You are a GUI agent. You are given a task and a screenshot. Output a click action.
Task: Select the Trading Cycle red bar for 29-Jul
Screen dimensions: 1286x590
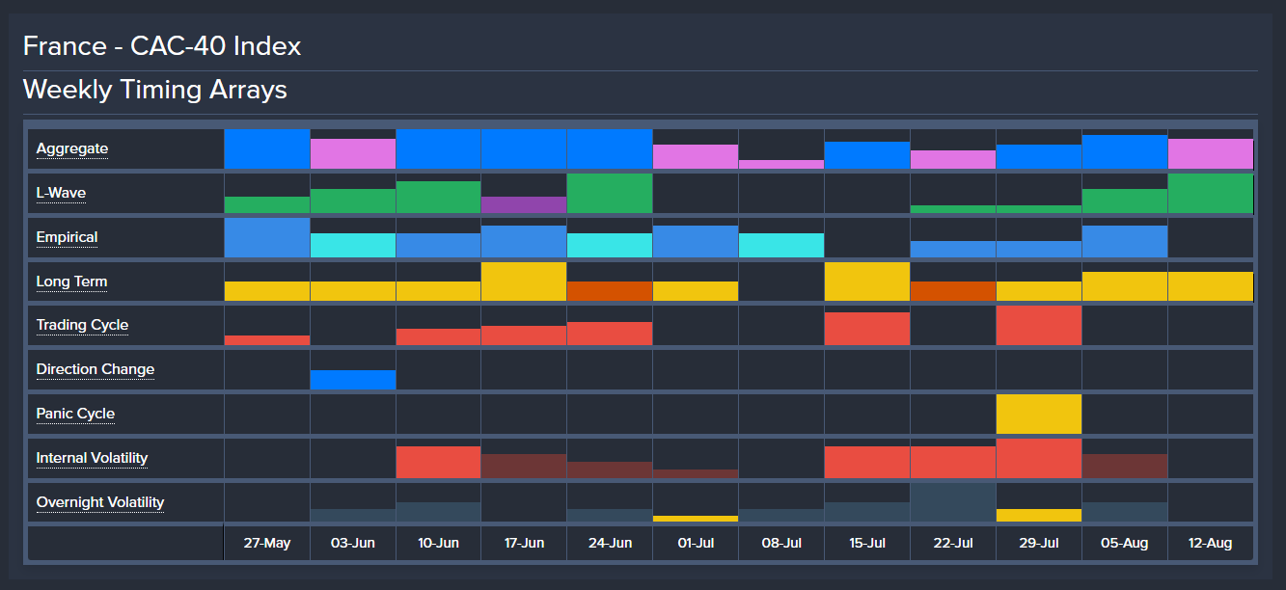pos(1039,326)
